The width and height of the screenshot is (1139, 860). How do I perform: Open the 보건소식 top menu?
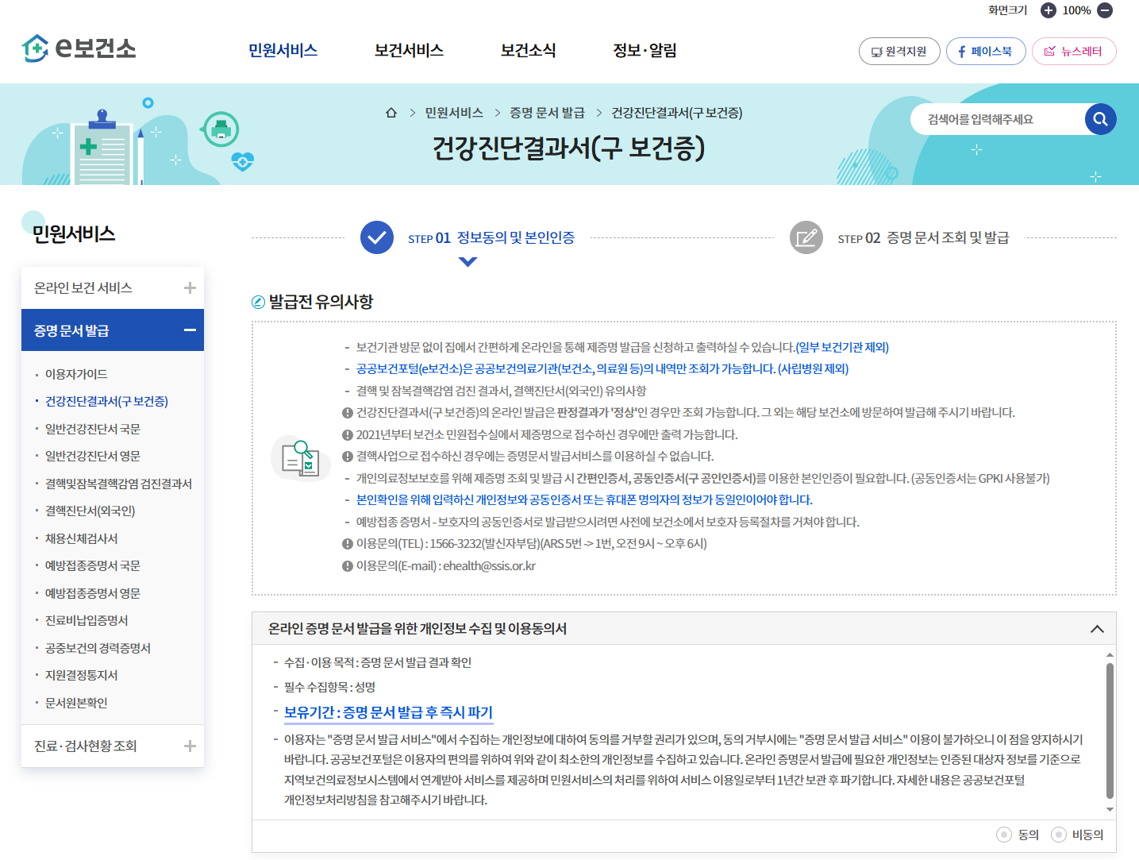click(x=528, y=50)
